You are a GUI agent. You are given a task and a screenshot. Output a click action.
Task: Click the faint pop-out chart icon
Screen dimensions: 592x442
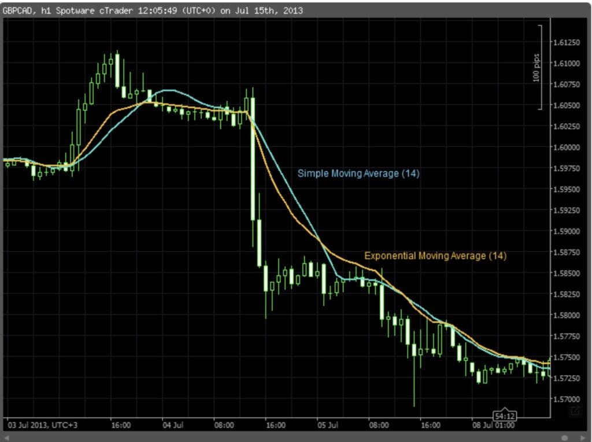pos(575,411)
